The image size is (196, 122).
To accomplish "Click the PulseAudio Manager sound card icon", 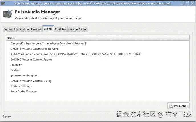I will [8, 14].
